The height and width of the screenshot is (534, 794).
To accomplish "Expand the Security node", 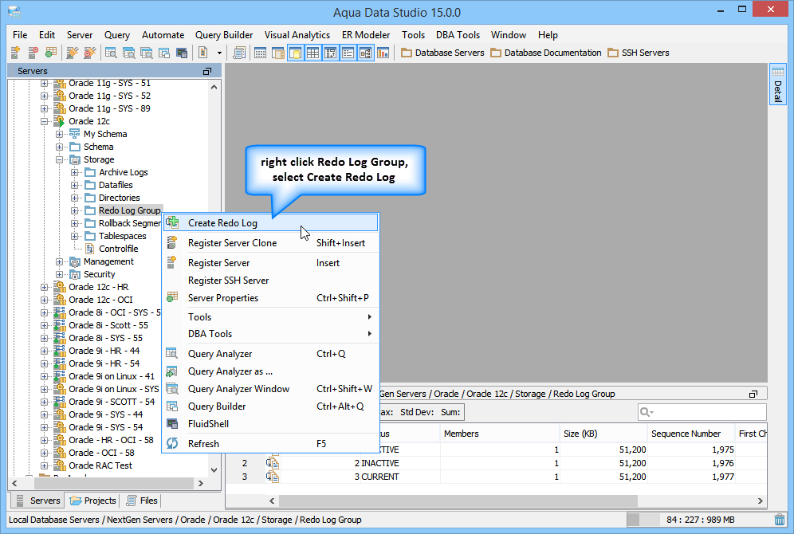I will coord(60,274).
